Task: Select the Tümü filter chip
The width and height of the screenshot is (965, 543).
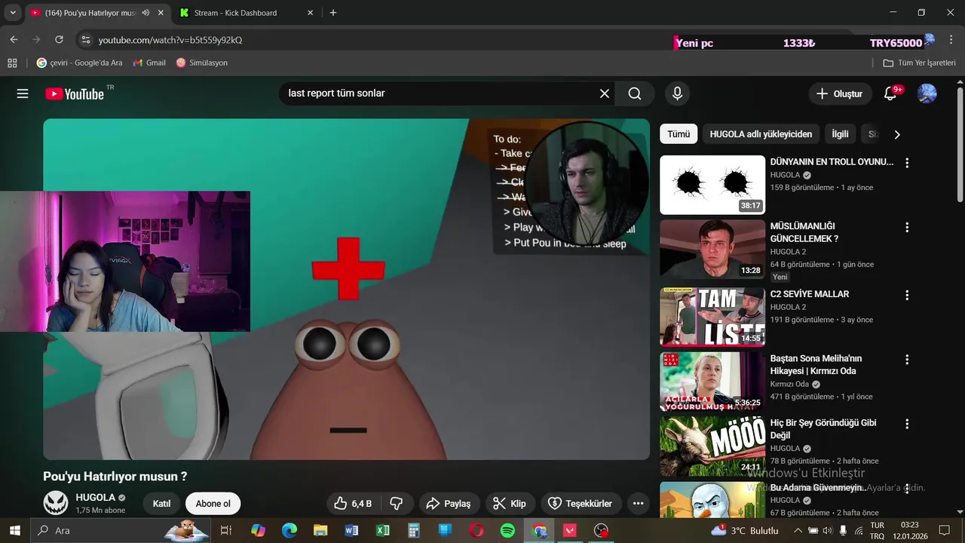Action: click(x=679, y=134)
